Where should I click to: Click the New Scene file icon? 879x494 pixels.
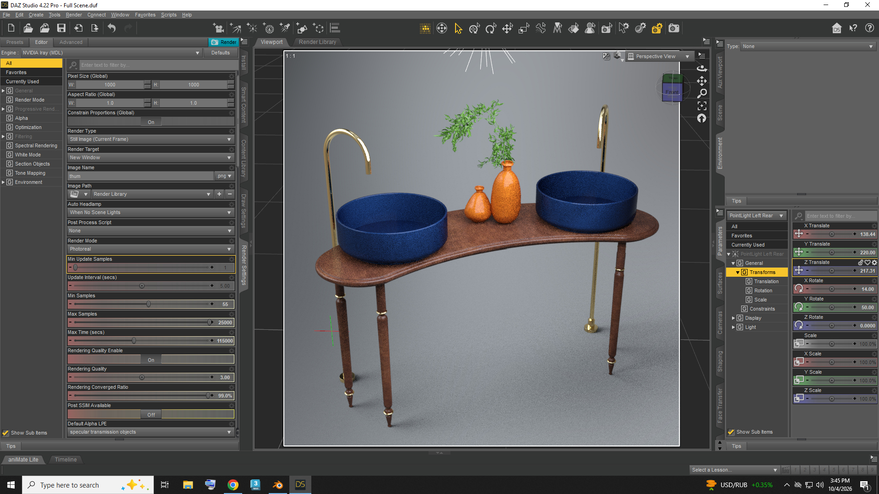click(x=11, y=28)
